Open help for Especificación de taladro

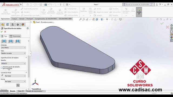click(x=28, y=28)
